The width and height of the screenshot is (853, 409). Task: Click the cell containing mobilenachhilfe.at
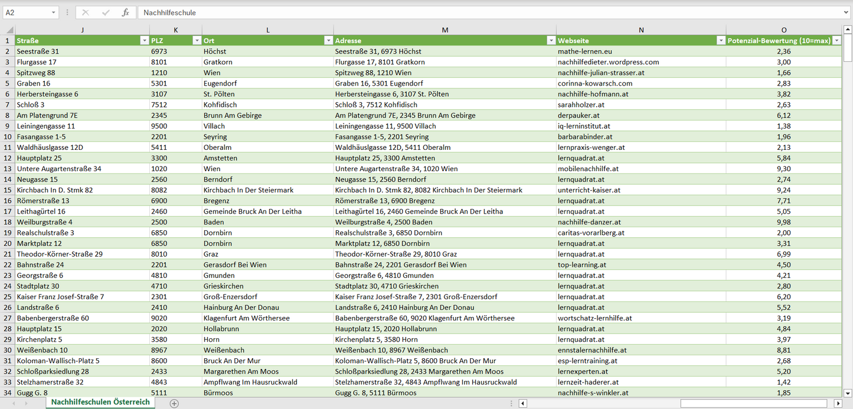tap(588, 169)
